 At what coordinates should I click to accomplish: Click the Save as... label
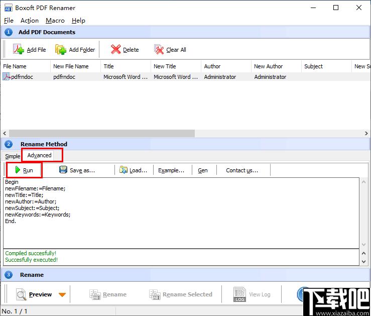[82, 170]
